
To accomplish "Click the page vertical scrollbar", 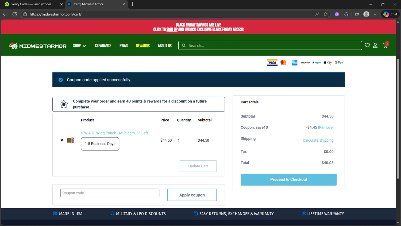I will pyautogui.click(x=398, y=119).
